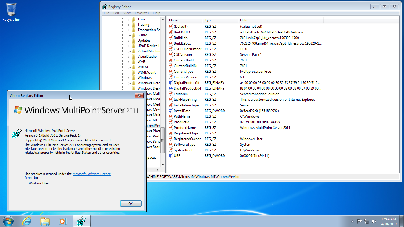This screenshot has width=404, height=227.
Task: Open the File menu
Action: coord(106,13)
